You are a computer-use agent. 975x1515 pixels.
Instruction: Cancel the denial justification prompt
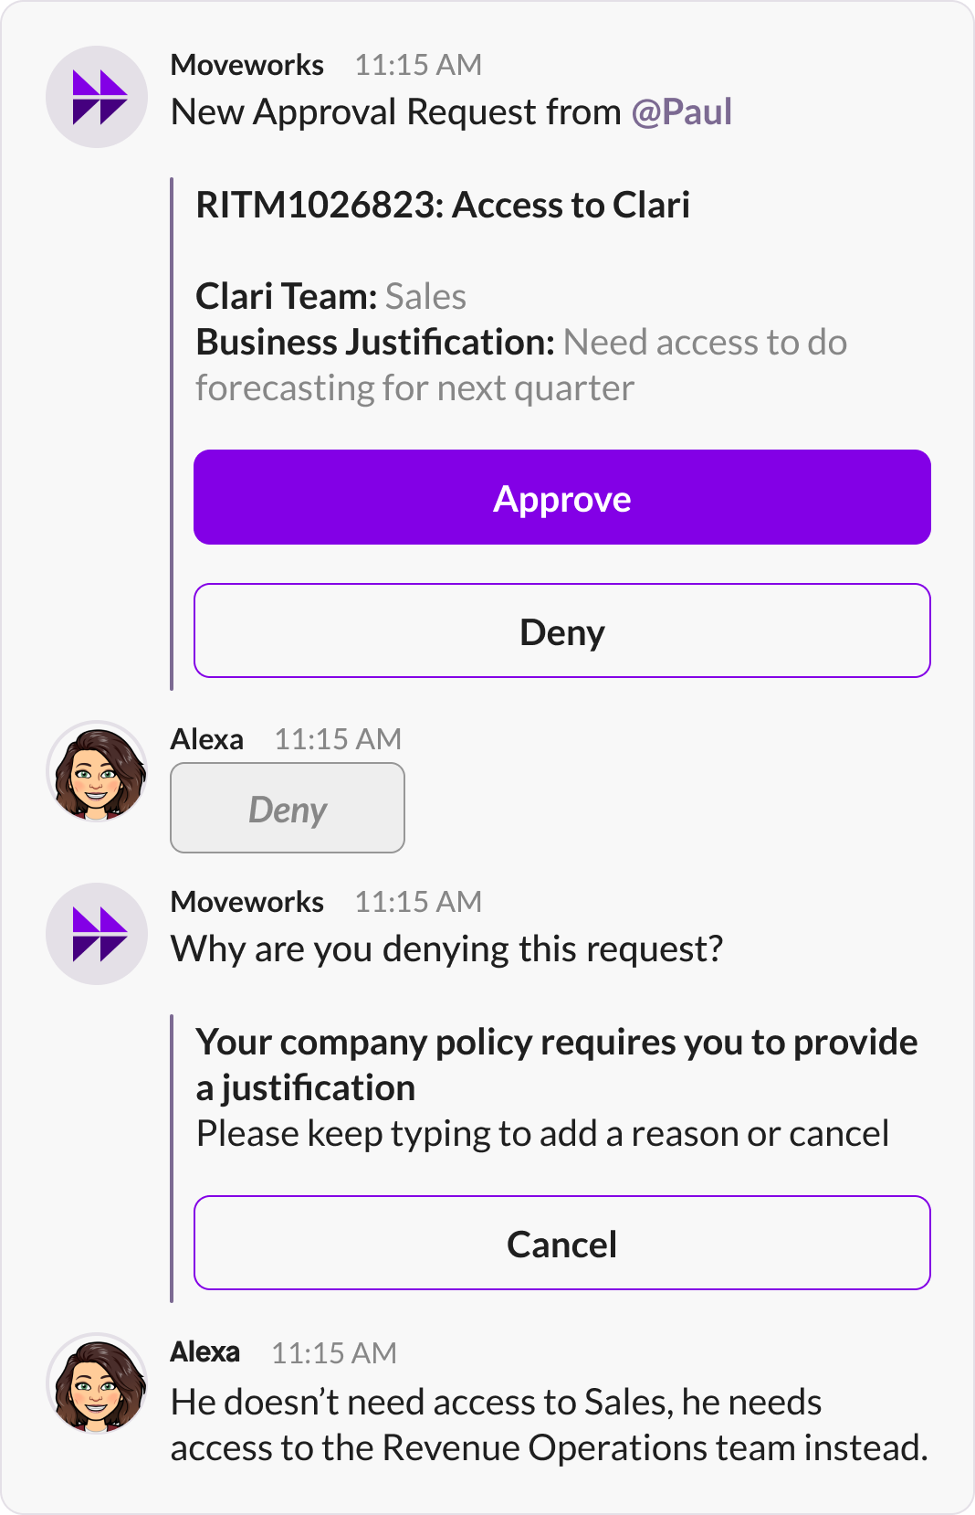coord(562,1243)
